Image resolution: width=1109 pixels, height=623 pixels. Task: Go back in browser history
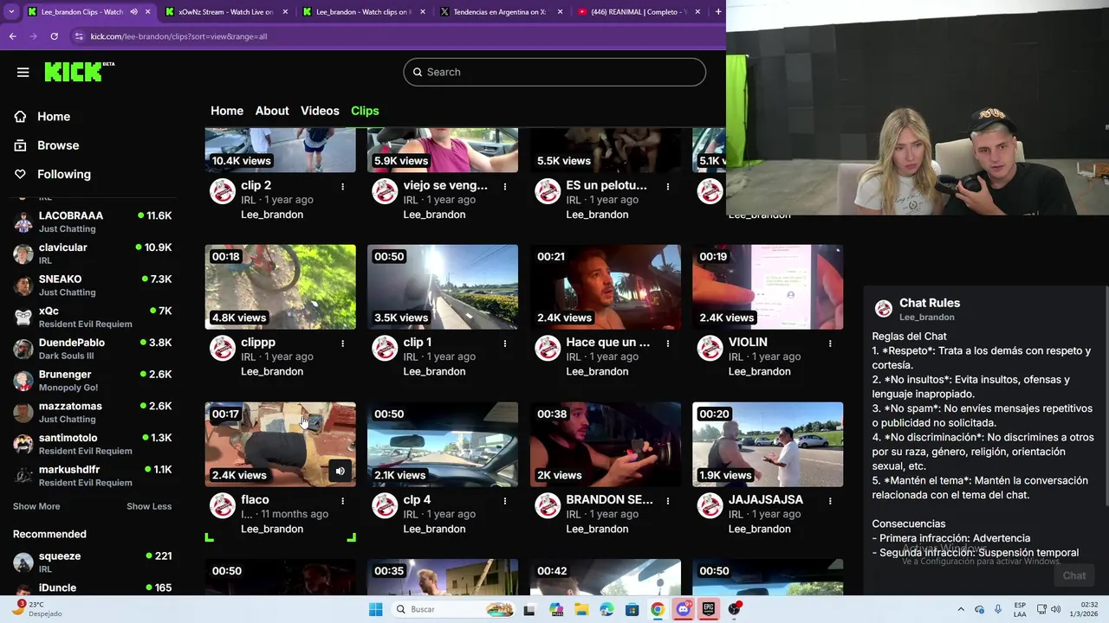13,36
